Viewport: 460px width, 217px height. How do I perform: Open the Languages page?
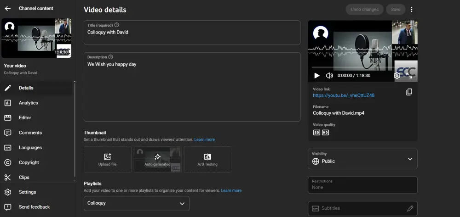pos(36,147)
